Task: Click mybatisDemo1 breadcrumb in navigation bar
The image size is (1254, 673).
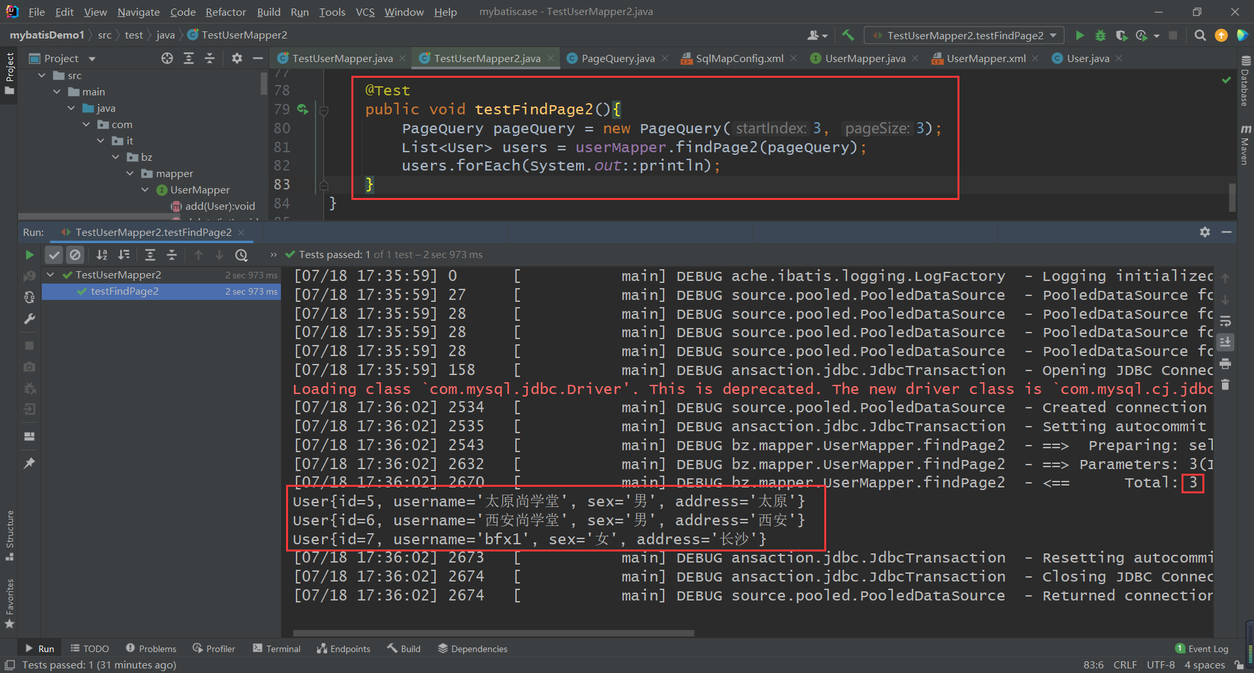Action: [47, 35]
